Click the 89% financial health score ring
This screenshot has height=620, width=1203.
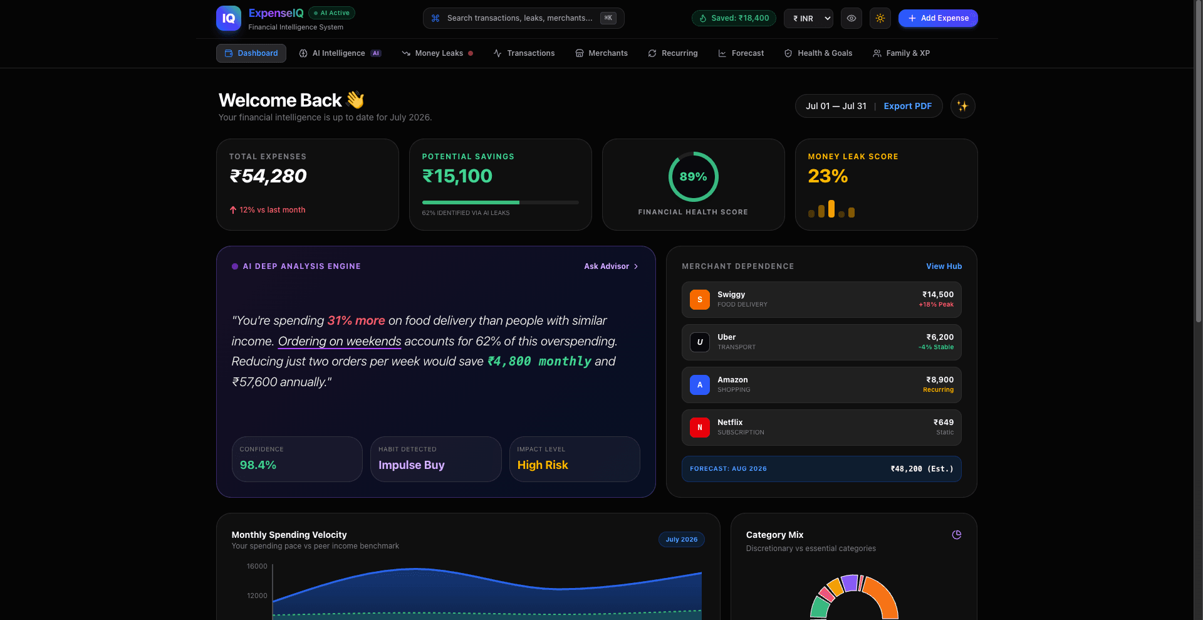(693, 177)
